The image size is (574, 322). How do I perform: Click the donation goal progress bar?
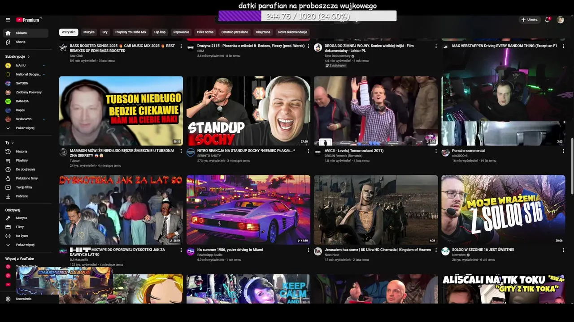(307, 16)
